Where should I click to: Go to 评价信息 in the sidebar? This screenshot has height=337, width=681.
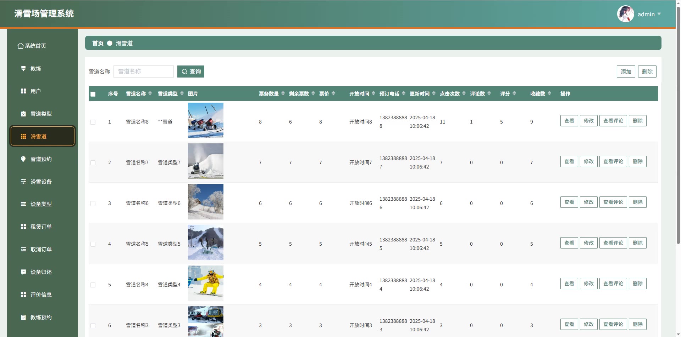coord(41,295)
